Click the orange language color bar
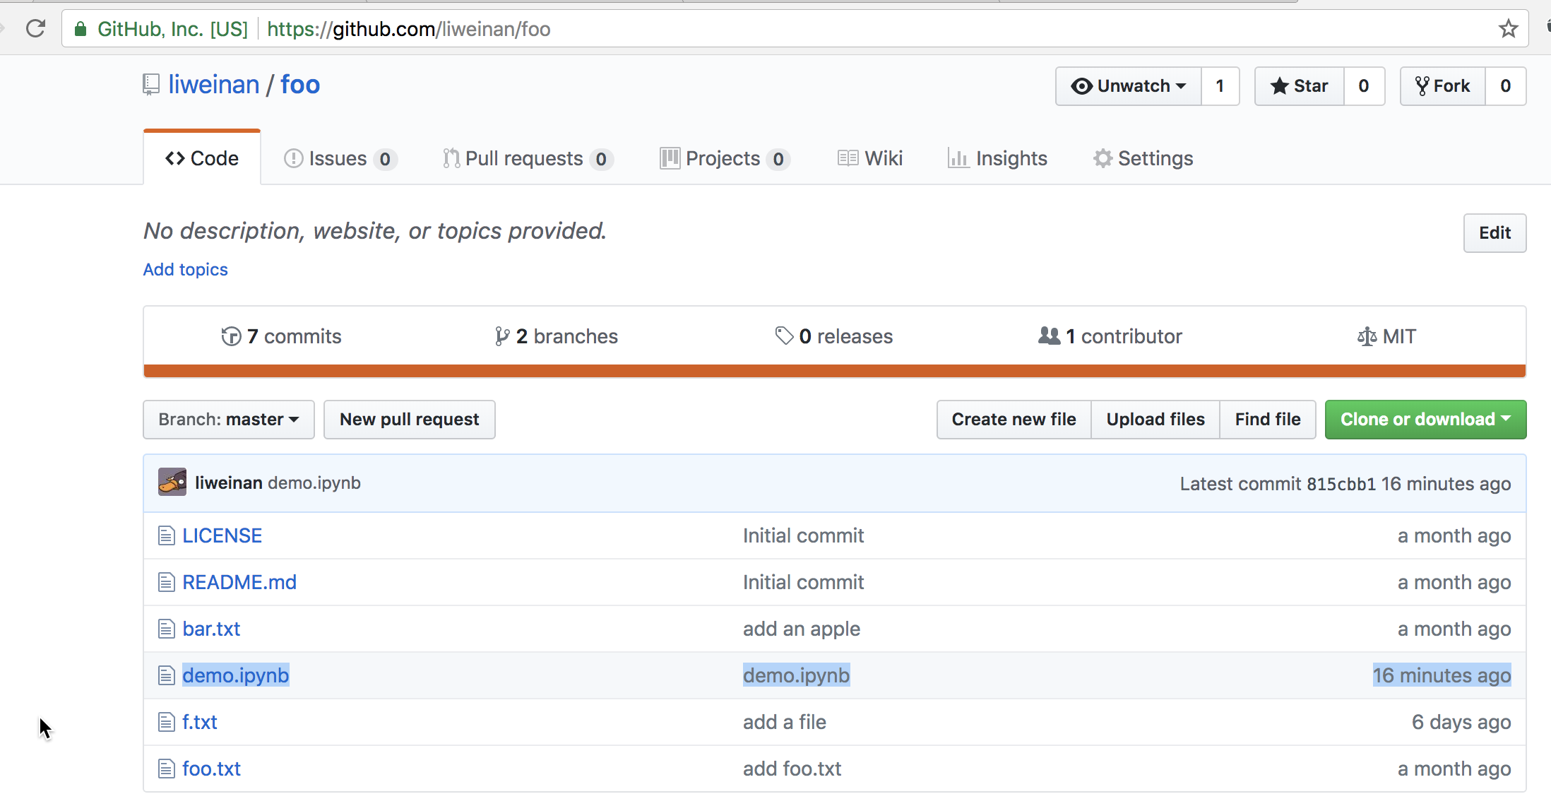 coord(833,371)
